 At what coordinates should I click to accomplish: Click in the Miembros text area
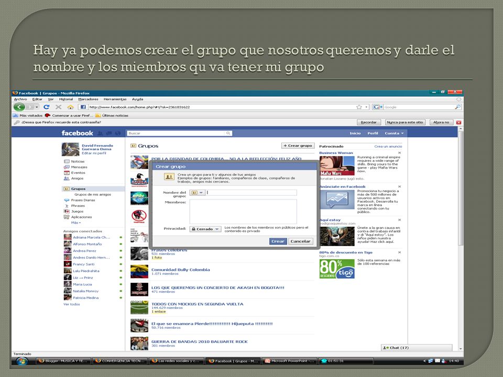pyautogui.click(x=243, y=212)
